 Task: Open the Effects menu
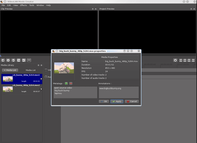click(23, 5)
